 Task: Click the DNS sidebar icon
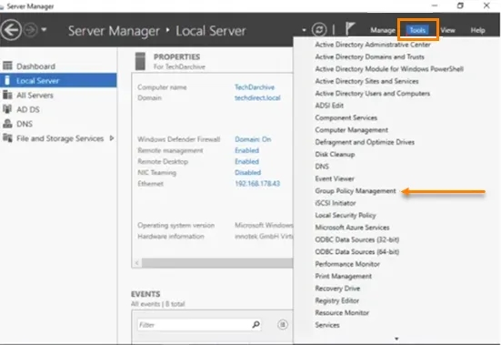tap(7, 124)
